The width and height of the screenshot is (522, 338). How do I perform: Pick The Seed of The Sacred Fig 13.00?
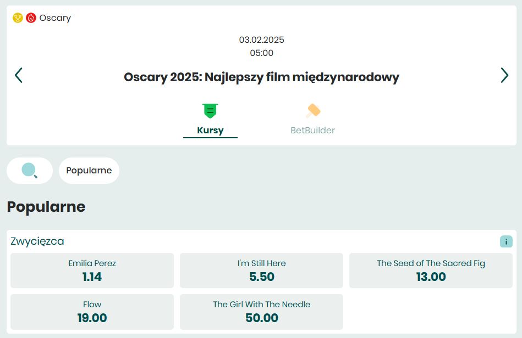pyautogui.click(x=430, y=271)
